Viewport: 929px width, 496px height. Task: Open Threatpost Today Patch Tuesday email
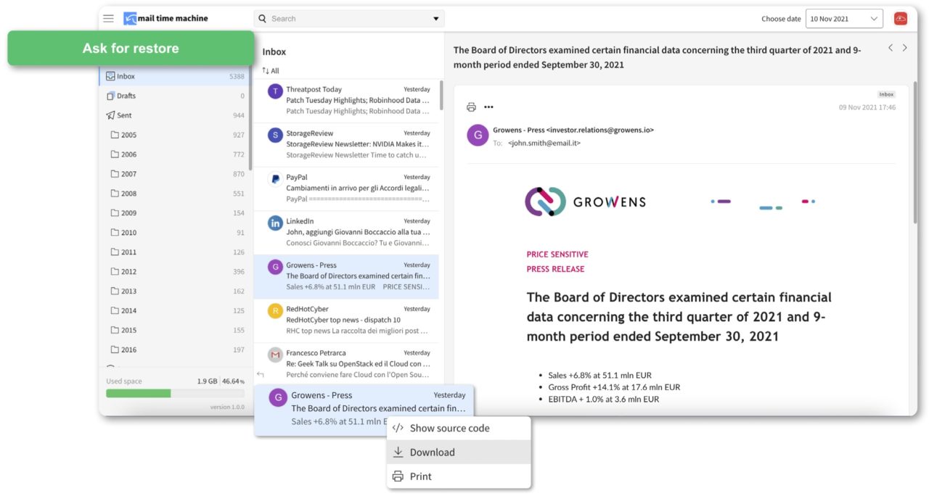click(x=346, y=101)
